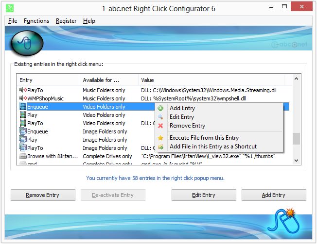Click speaker icon of WMPShopMusic row
The width and height of the screenshot is (317, 244).
(x=23, y=98)
